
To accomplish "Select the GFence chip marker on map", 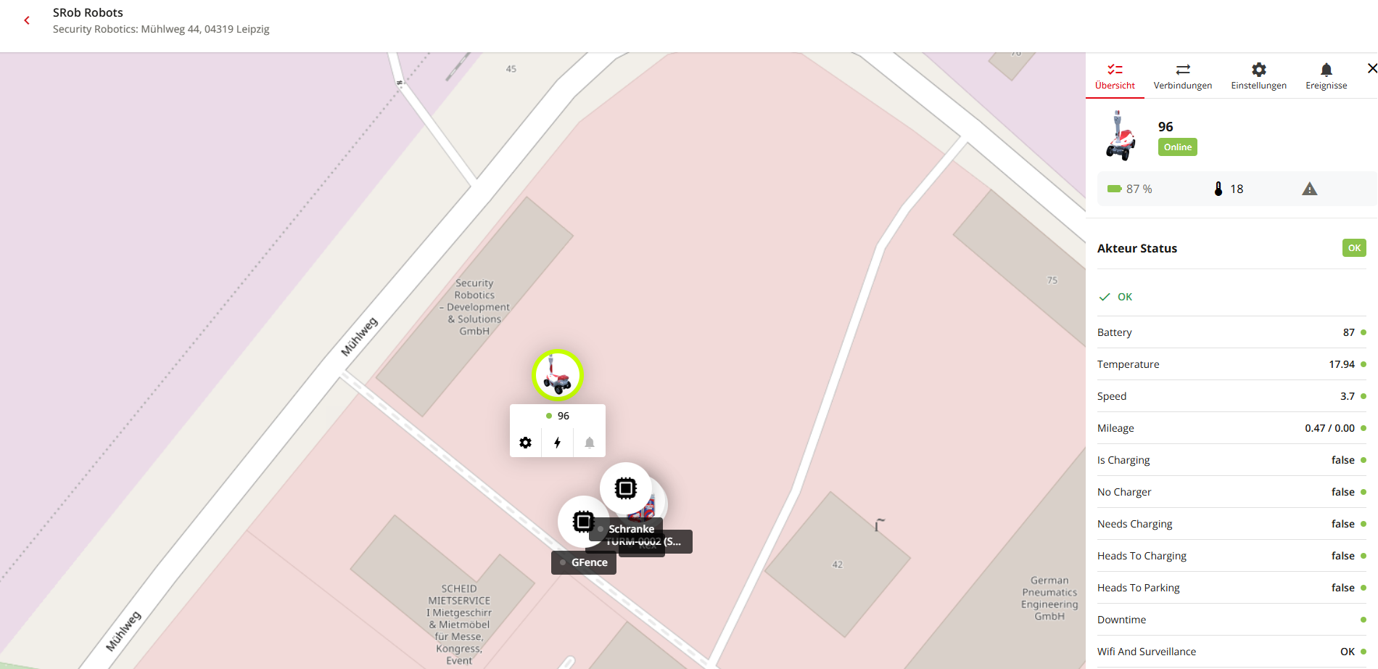I will pyautogui.click(x=583, y=522).
